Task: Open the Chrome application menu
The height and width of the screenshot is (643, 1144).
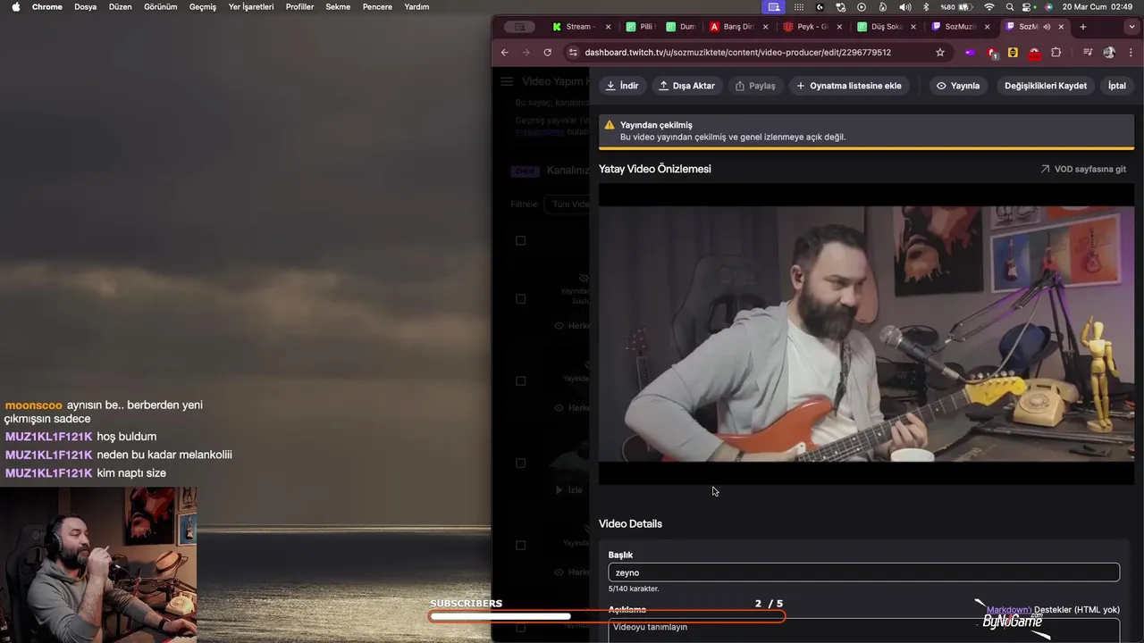Action: [47, 7]
